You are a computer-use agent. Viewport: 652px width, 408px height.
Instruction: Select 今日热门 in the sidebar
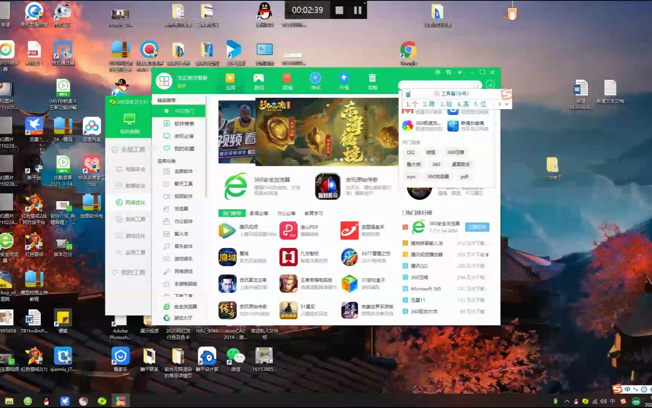pyautogui.click(x=179, y=111)
